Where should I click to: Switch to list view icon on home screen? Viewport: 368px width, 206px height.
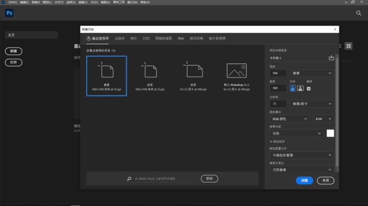(340, 46)
